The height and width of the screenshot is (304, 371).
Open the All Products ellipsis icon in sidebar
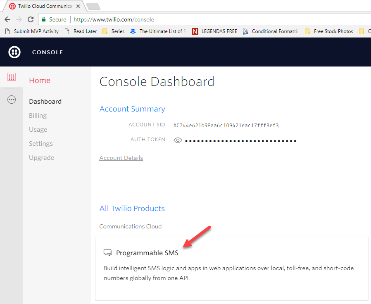click(x=11, y=100)
